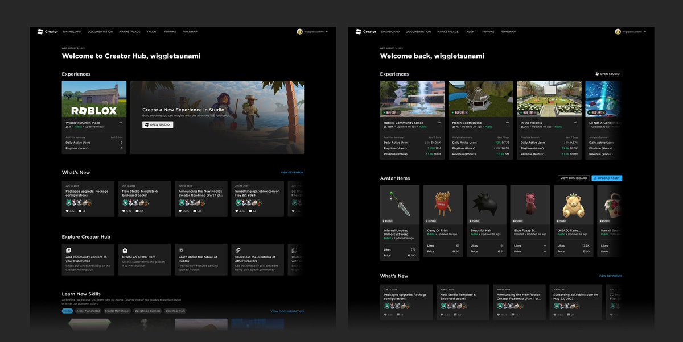Image resolution: width=683 pixels, height=342 pixels.
Task: Open three-dot menu on Merch Booth Demo card
Action: pos(507,123)
